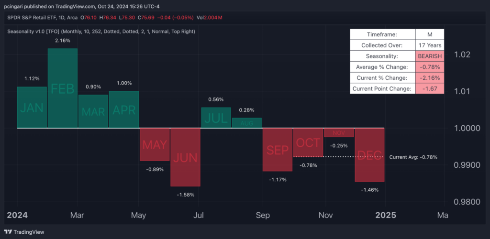Image resolution: width=490 pixels, height=239 pixels.
Task: Select the green FEB seasonality bar
Action: pyautogui.click(x=62, y=88)
